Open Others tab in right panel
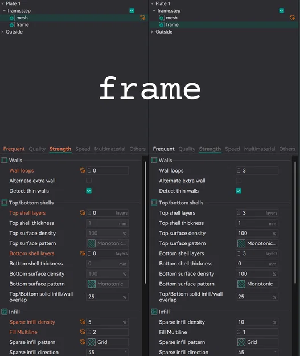This screenshot has height=356, width=300. (x=287, y=149)
